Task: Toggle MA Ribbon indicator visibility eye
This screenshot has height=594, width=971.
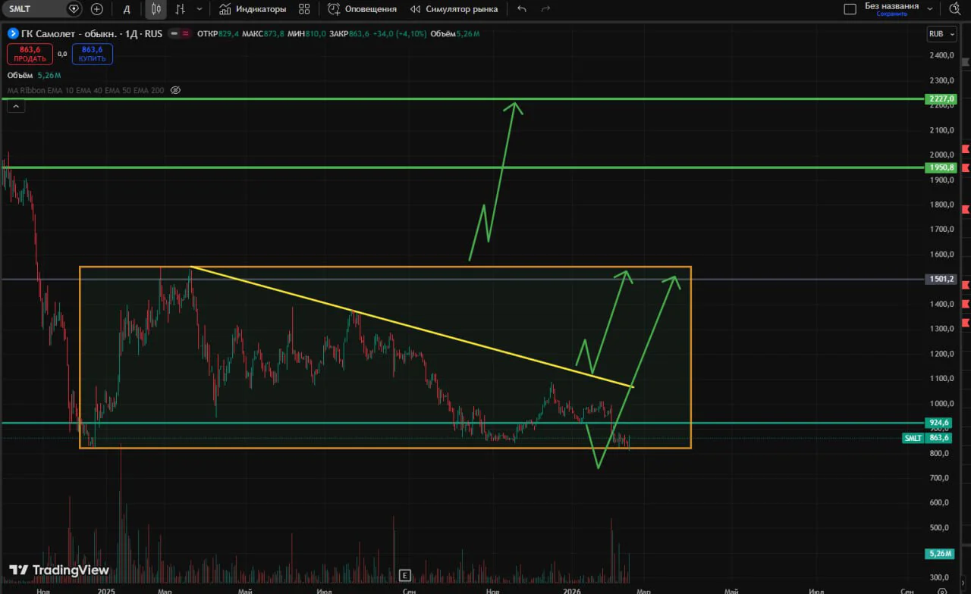Action: coord(175,90)
